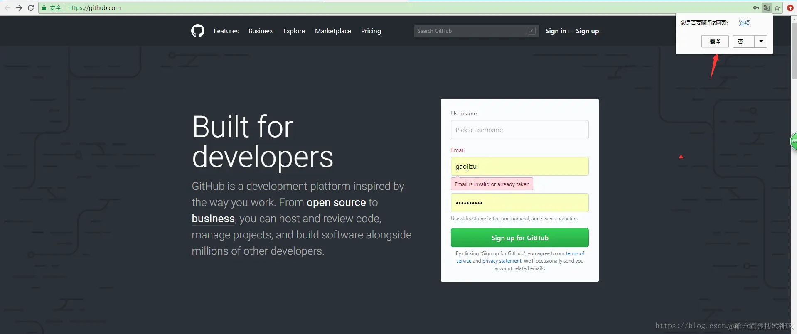Click the 翻译 translate button in popup
This screenshot has height=334, width=797.
coord(715,42)
